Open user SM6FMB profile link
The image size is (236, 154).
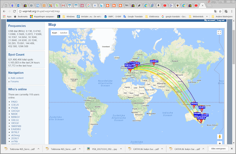coord(16,126)
